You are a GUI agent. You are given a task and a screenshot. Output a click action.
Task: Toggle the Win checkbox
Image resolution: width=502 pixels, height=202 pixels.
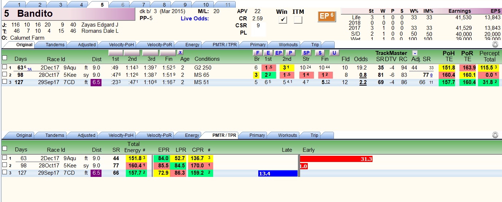(283, 20)
